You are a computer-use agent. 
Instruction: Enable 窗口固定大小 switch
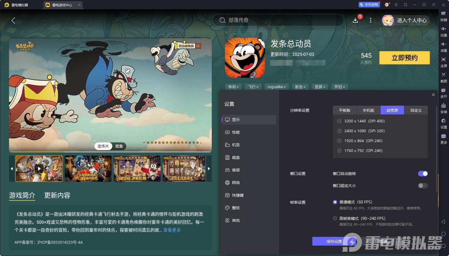point(423,185)
